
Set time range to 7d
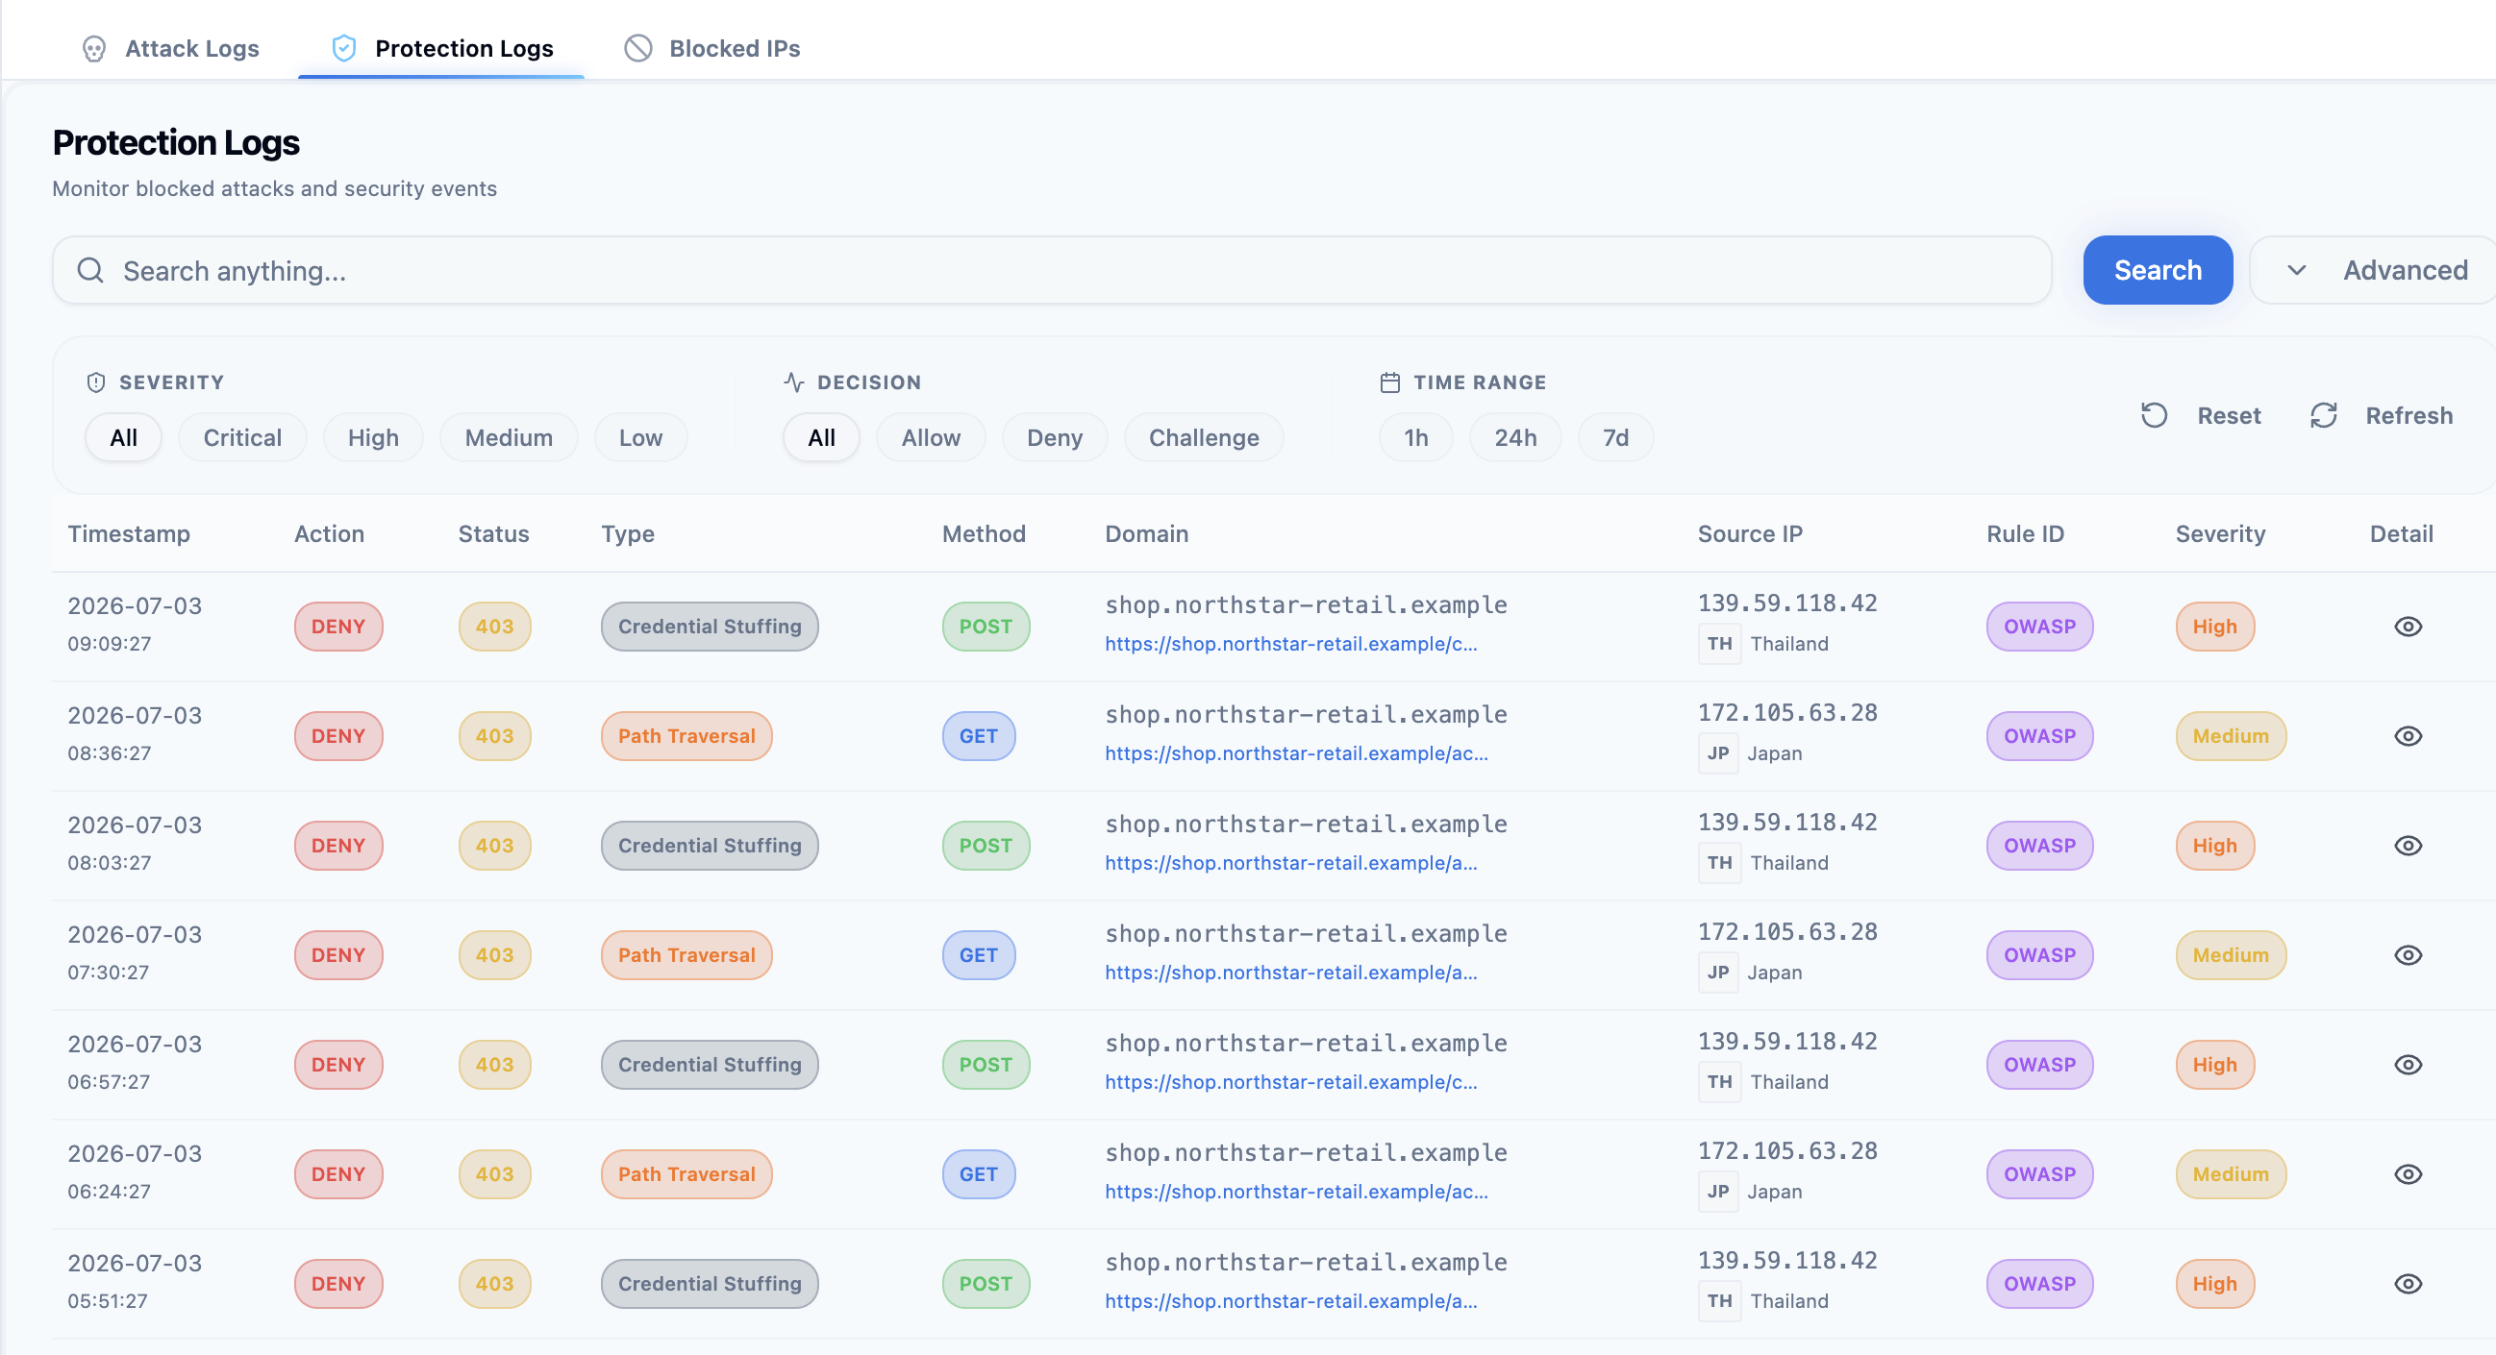[1616, 438]
